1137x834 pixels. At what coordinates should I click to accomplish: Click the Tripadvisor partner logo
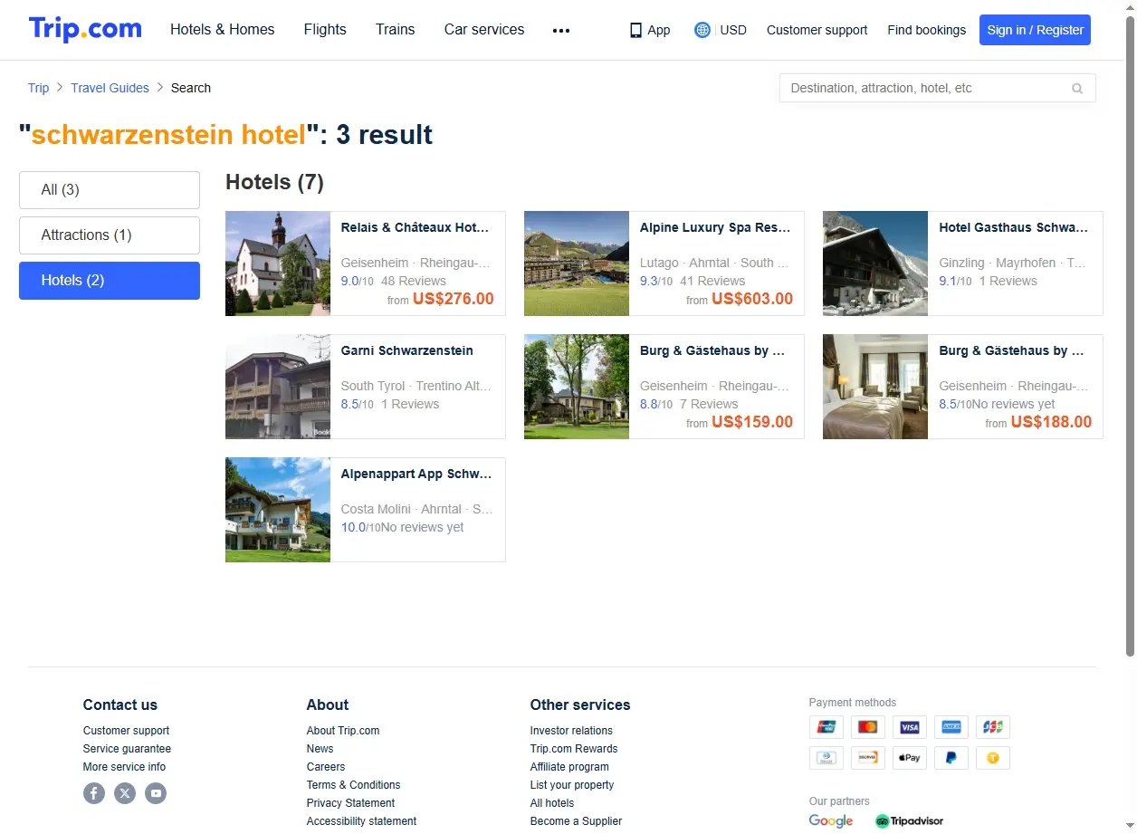pyautogui.click(x=909, y=821)
